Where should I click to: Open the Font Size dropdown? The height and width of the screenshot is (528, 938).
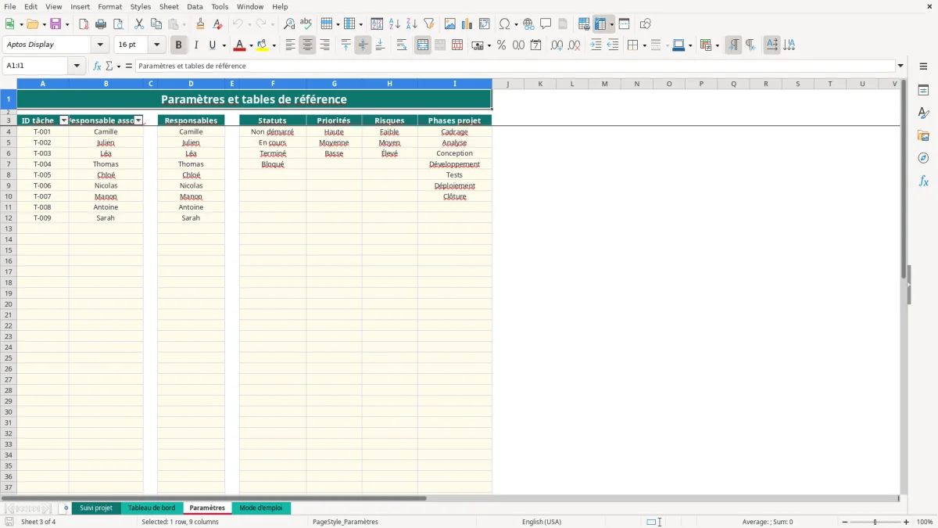point(156,45)
